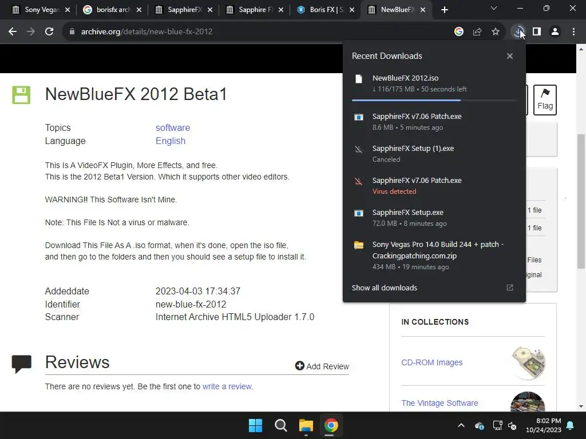Click Add Review
Viewport: 586px width, 439px height.
click(322, 366)
